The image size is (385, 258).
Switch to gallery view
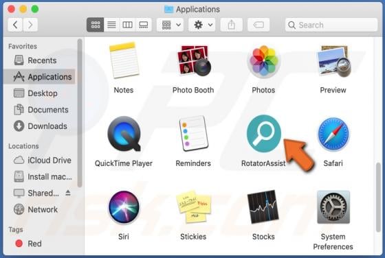click(144, 25)
